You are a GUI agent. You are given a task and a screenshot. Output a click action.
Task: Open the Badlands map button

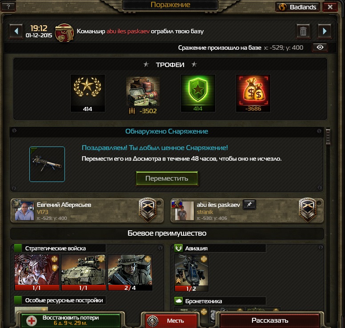pyautogui.click(x=297, y=7)
